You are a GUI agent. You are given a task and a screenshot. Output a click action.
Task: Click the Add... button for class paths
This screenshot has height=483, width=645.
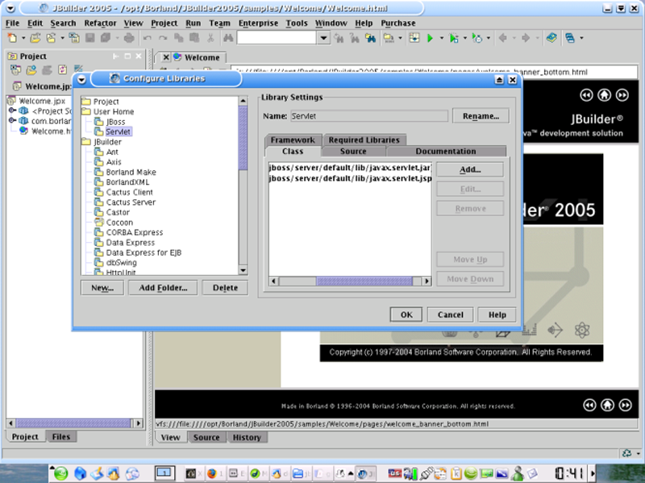[470, 169]
